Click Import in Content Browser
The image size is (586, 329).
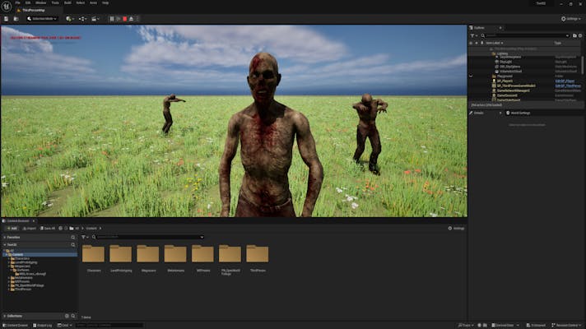pyautogui.click(x=29, y=228)
